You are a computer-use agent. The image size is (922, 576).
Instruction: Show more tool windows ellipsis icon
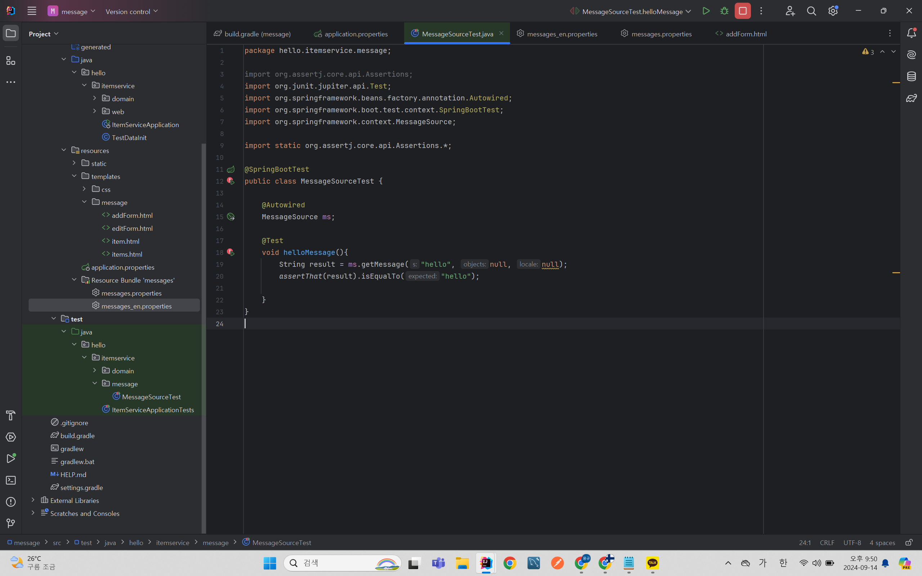click(11, 82)
